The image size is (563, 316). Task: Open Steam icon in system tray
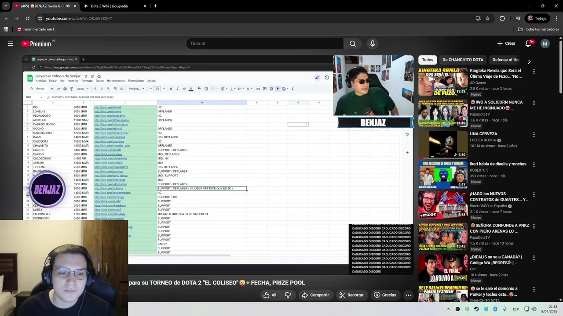(x=476, y=309)
